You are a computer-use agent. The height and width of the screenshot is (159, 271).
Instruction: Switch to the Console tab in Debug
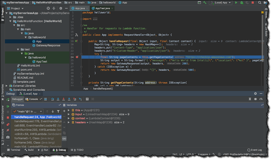(x=33, y=99)
